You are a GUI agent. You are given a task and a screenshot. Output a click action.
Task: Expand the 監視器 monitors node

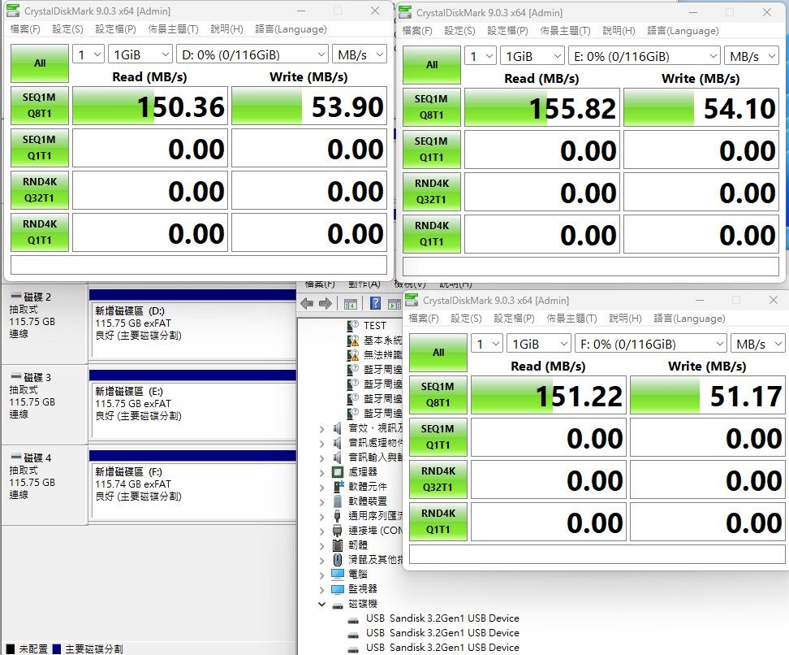click(x=321, y=589)
